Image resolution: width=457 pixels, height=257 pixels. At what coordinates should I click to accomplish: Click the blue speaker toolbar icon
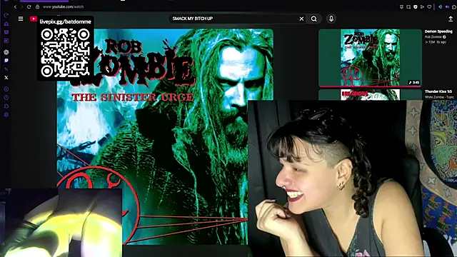click(447, 6)
